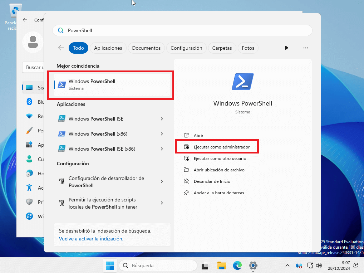Click the volume speaker tray icon
Viewport: 364px width, 273px height.
click(x=319, y=265)
